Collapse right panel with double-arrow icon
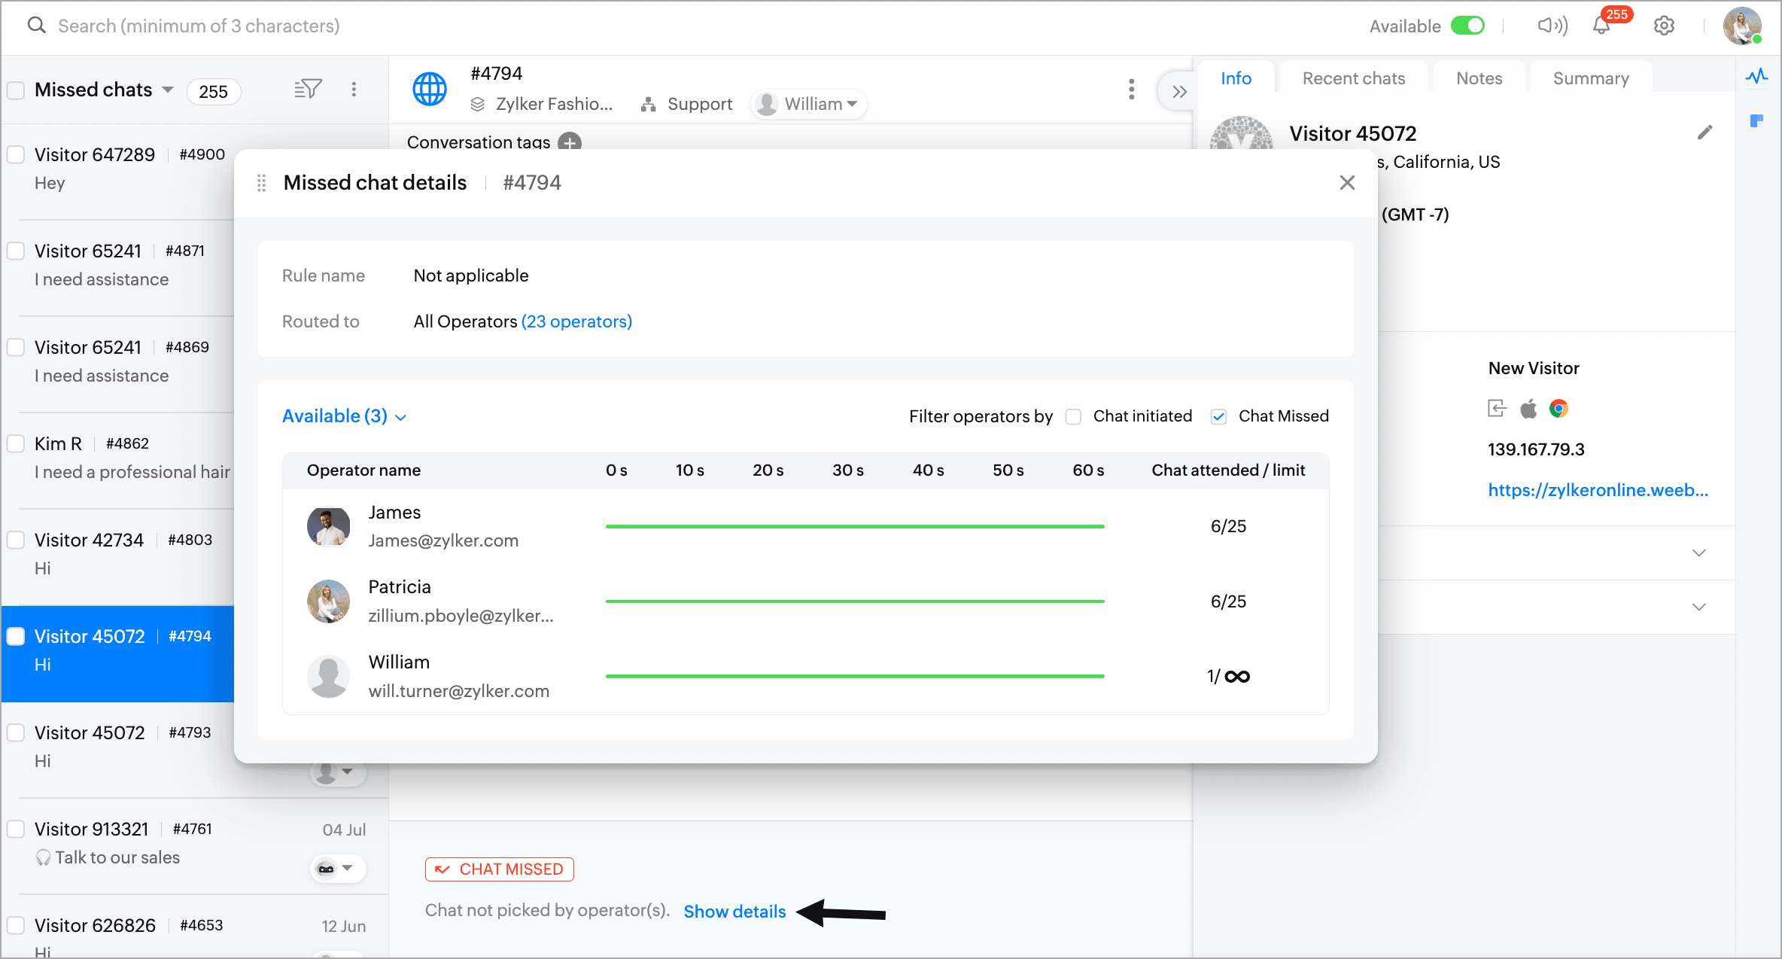The image size is (1782, 959). pyautogui.click(x=1178, y=92)
